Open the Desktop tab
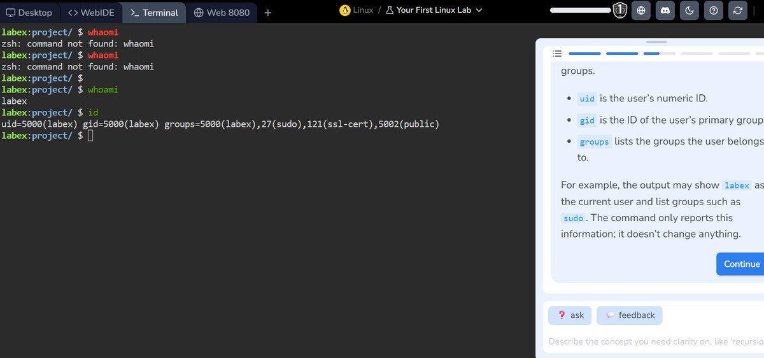The height and width of the screenshot is (358, 764). (x=29, y=12)
